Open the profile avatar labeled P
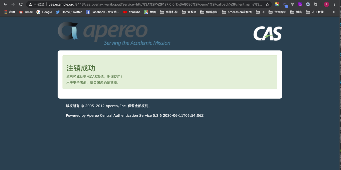Viewport: 341px width, 170px height. pyautogui.click(x=326, y=4)
